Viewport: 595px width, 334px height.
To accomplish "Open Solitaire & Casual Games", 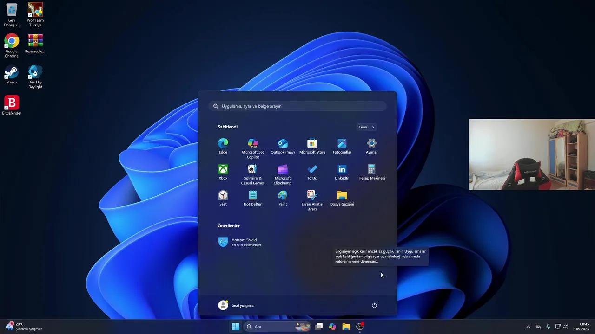I will pyautogui.click(x=253, y=174).
